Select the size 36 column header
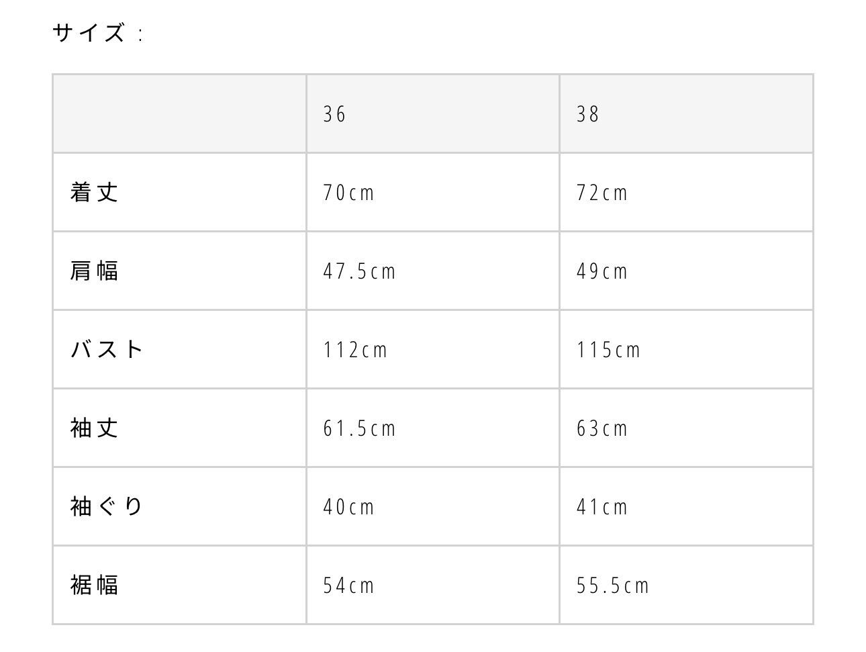Viewport: 866px width, 652px height. [334, 114]
